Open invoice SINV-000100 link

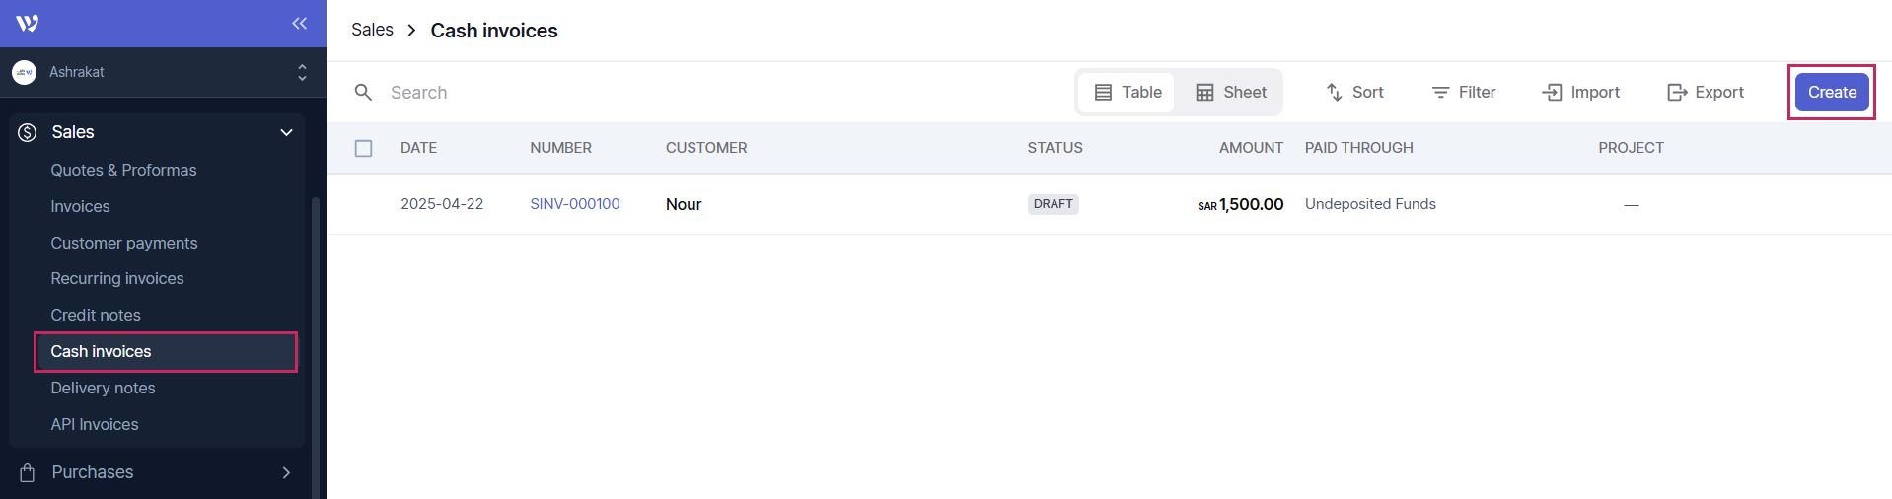coord(575,204)
